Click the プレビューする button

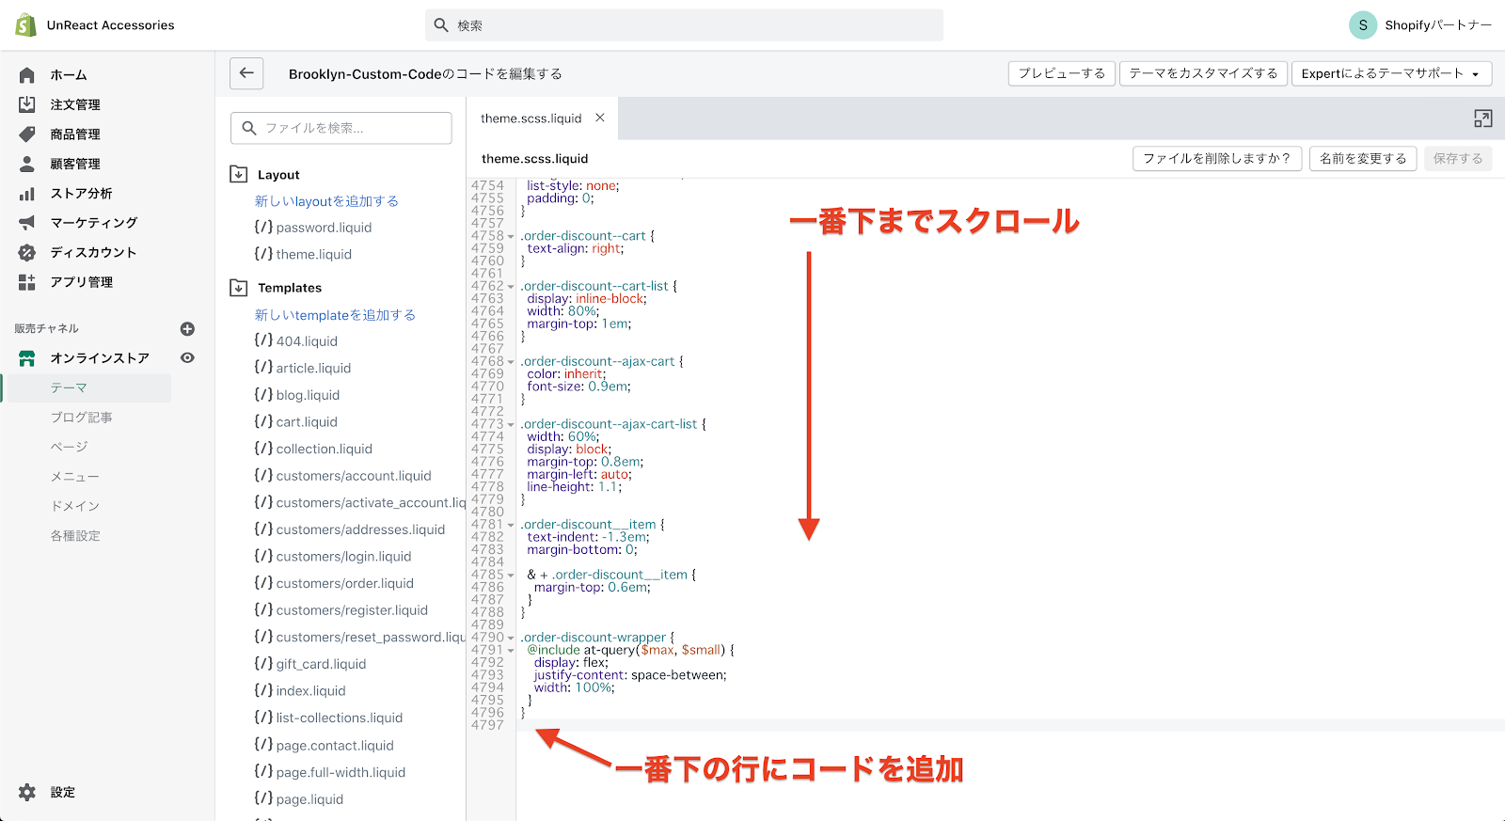[1061, 73]
